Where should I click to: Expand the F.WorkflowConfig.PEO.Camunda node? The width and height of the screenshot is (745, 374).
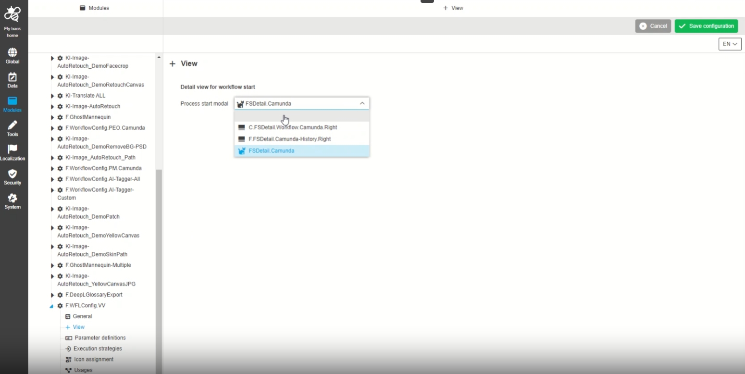pyautogui.click(x=52, y=128)
